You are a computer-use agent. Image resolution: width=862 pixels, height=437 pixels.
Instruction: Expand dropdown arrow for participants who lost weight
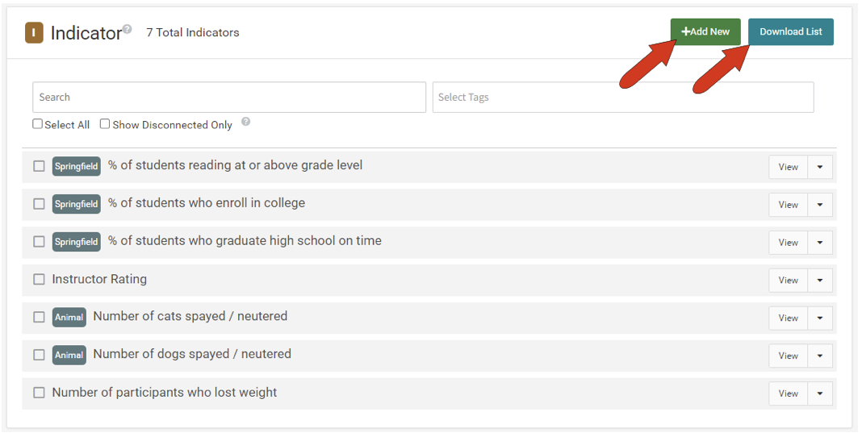(x=820, y=393)
